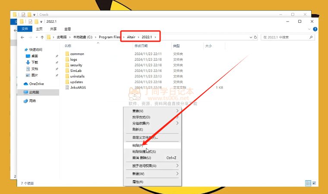Screen dimensions: 328x194
Task: Go back with the back arrow
Action: 22,37
